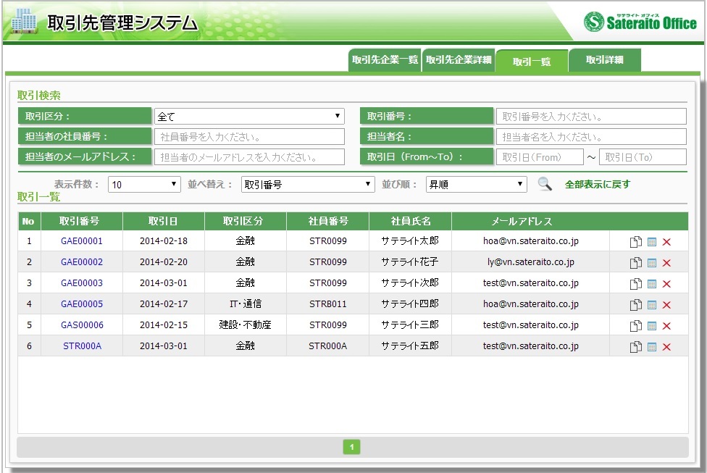The width and height of the screenshot is (707, 473).
Task: Click the copy icon for GAE00003 row
Action: pyautogui.click(x=636, y=284)
